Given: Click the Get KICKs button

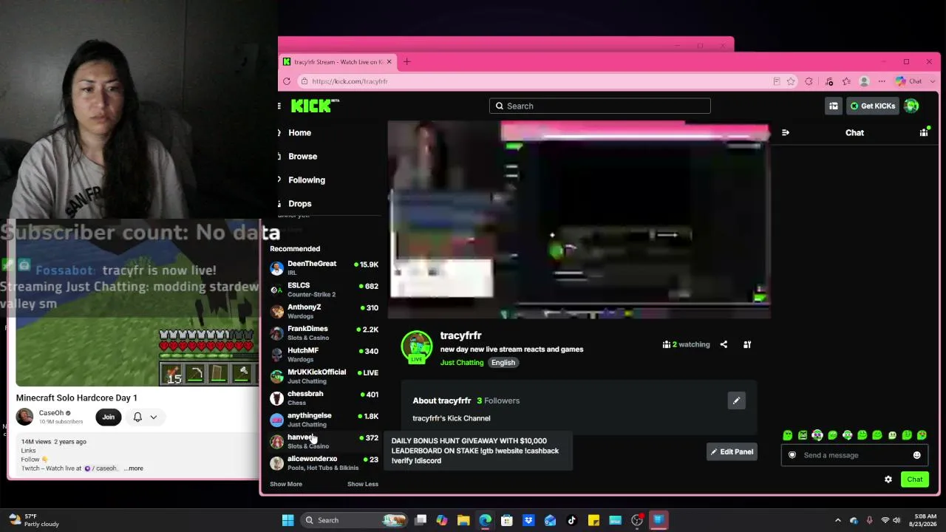Looking at the screenshot, I should pyautogui.click(x=872, y=106).
